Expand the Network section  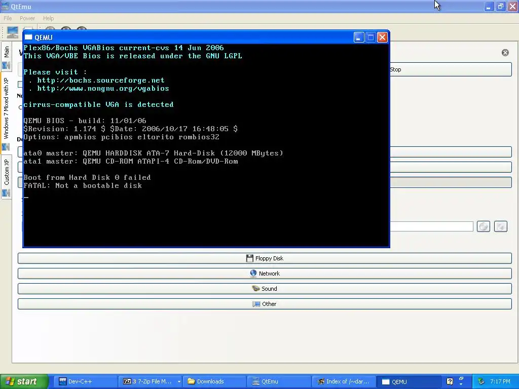pyautogui.click(x=265, y=274)
